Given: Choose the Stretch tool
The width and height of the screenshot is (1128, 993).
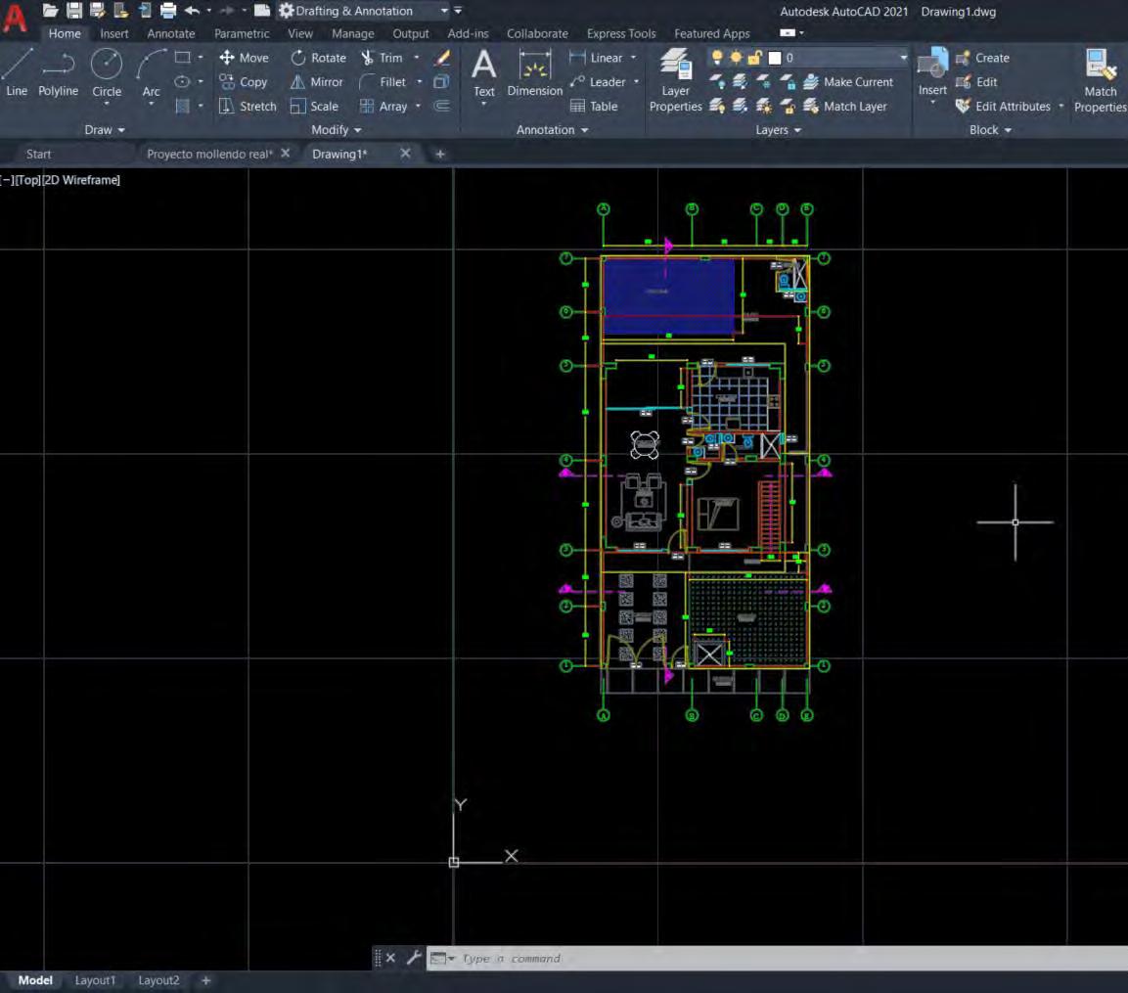Looking at the screenshot, I should (247, 106).
